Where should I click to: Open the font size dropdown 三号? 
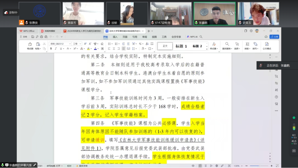point(77,44)
